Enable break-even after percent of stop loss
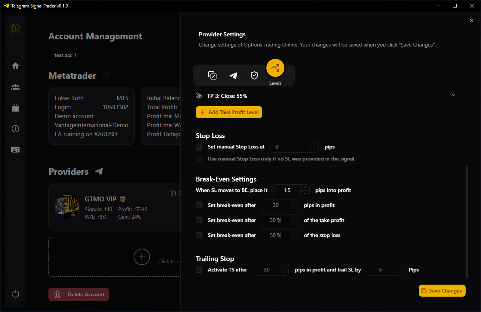Screen dimensions: 481x312 (199, 235)
